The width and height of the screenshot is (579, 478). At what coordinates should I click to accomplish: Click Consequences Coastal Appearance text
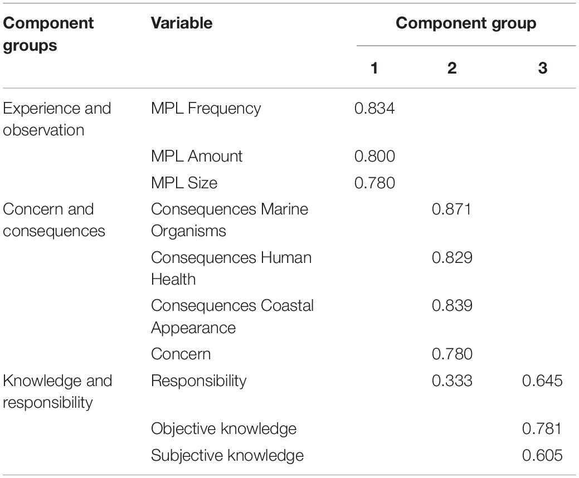pyautogui.click(x=232, y=316)
